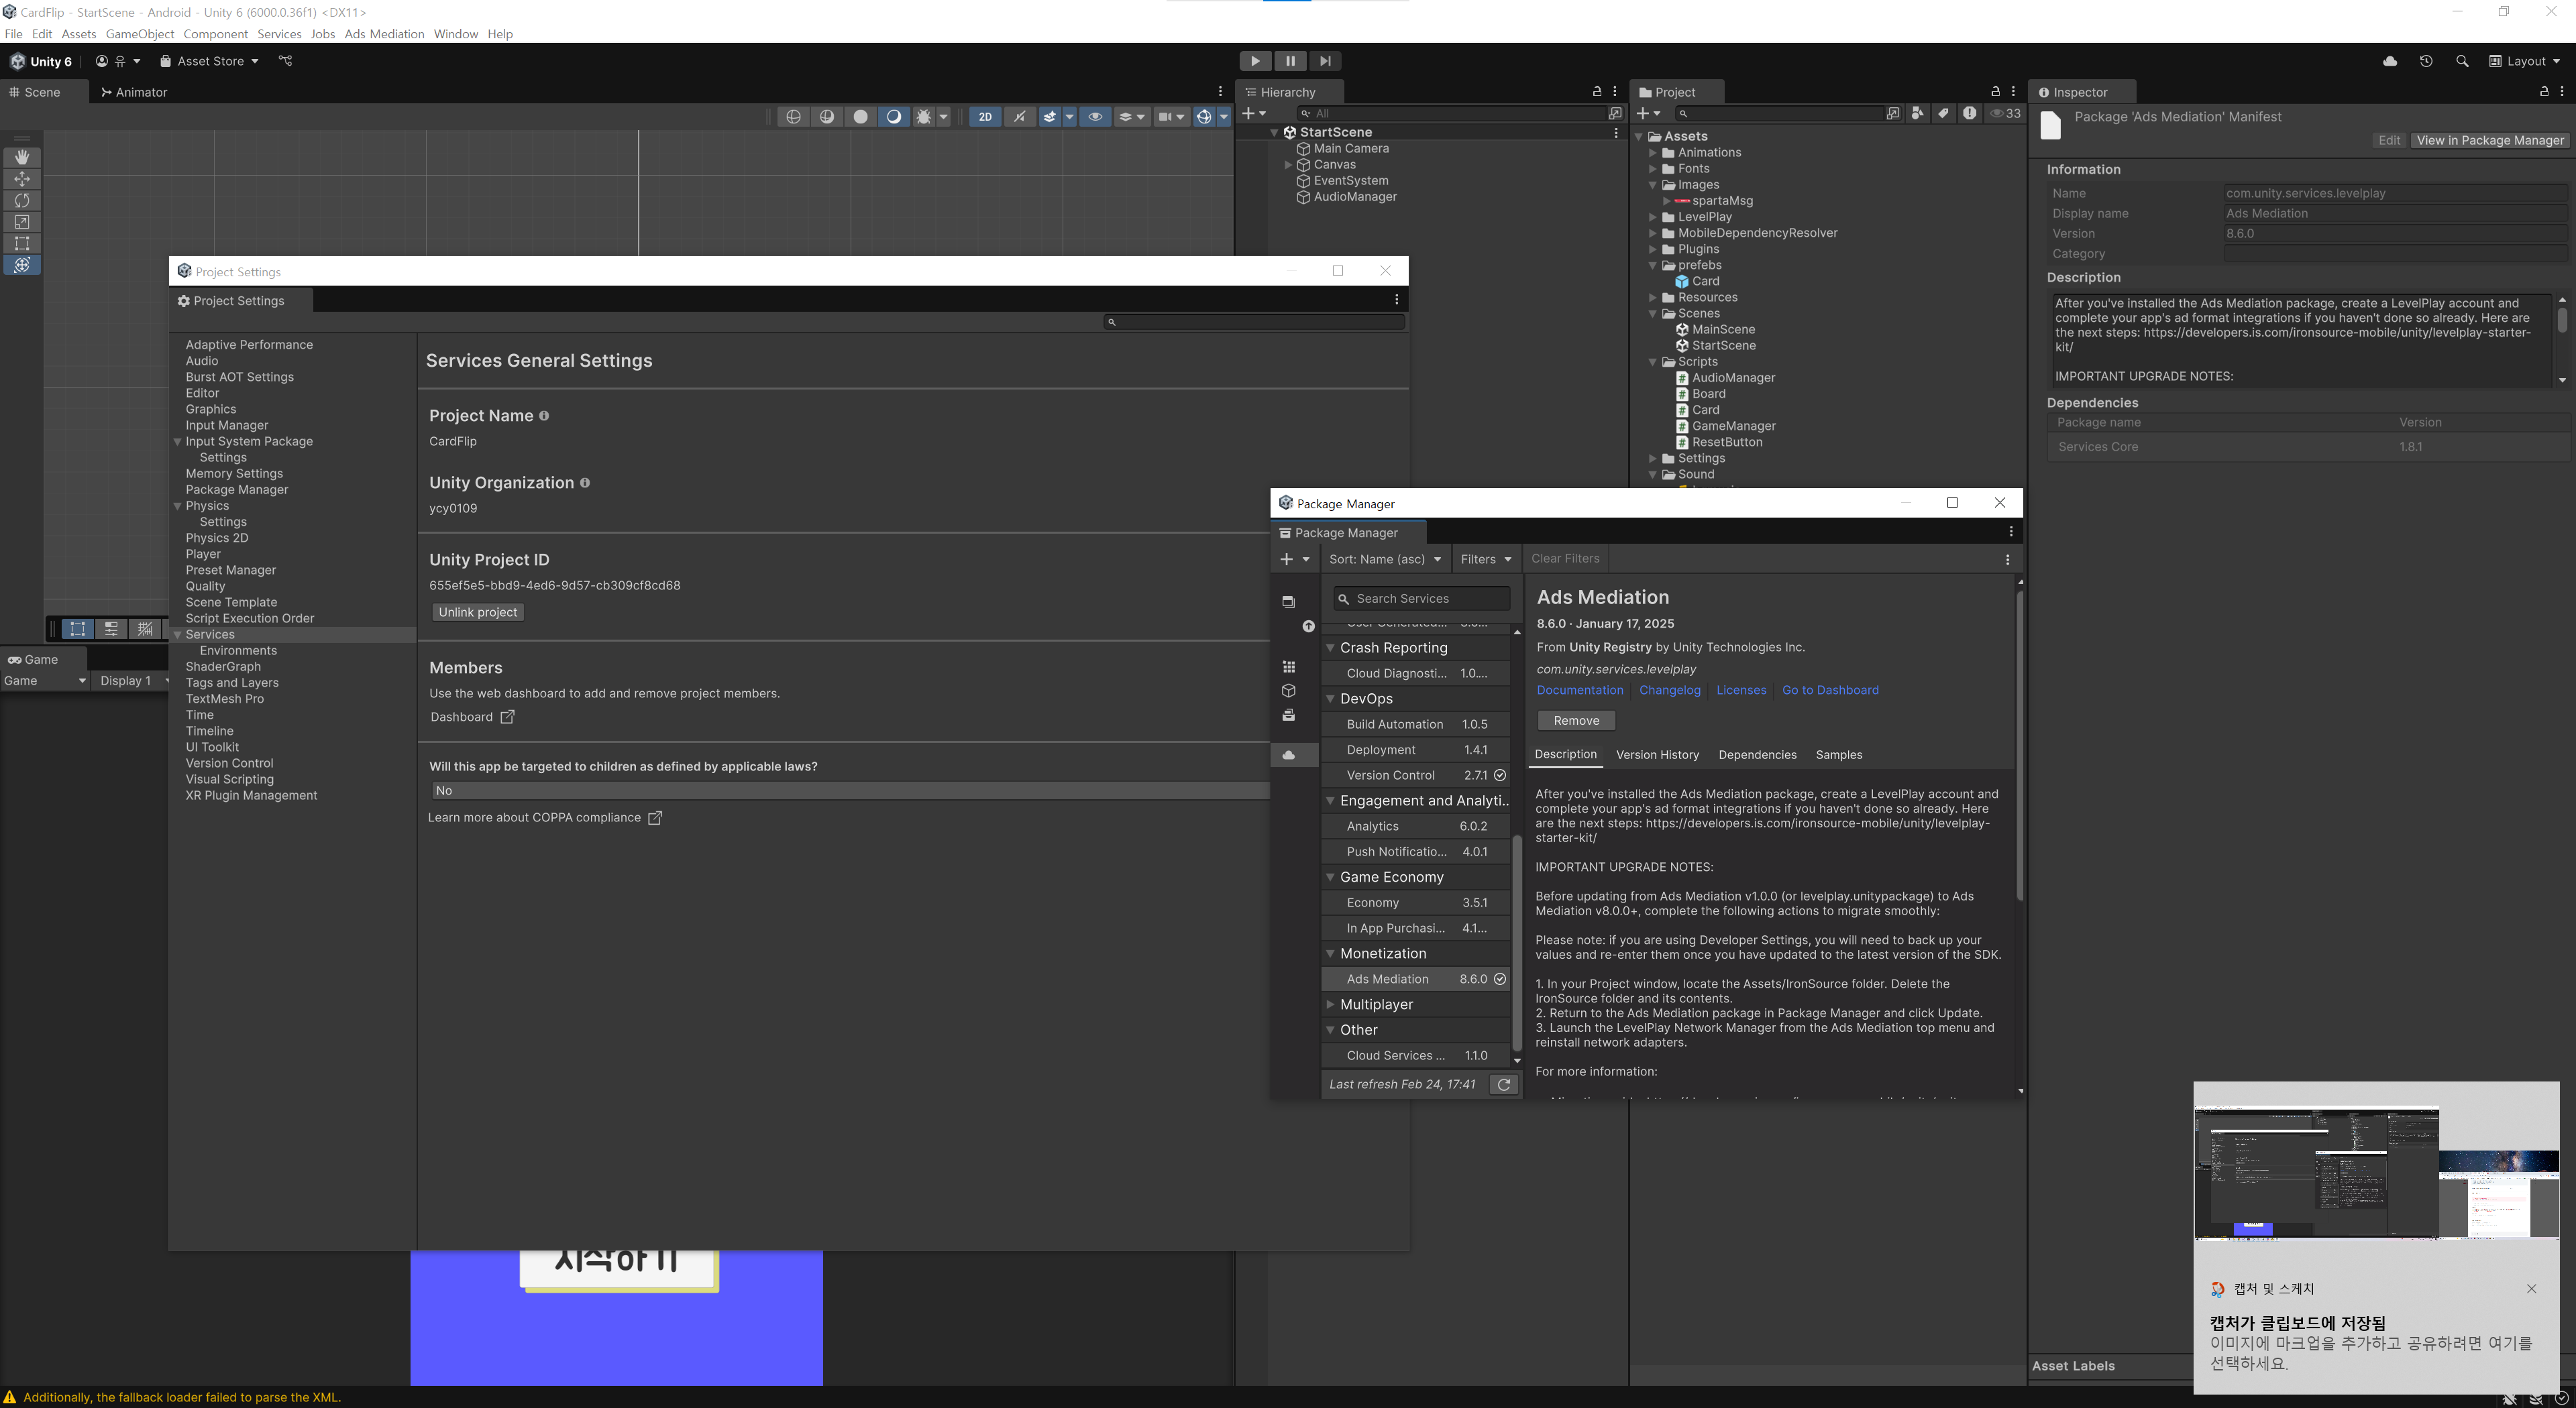Select the Rotate tool in Scene toolbar
Viewport: 2576px width, 1408px height.
[x=22, y=200]
